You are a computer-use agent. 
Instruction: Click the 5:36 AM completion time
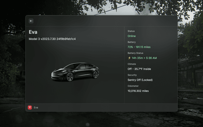click(x=151, y=58)
